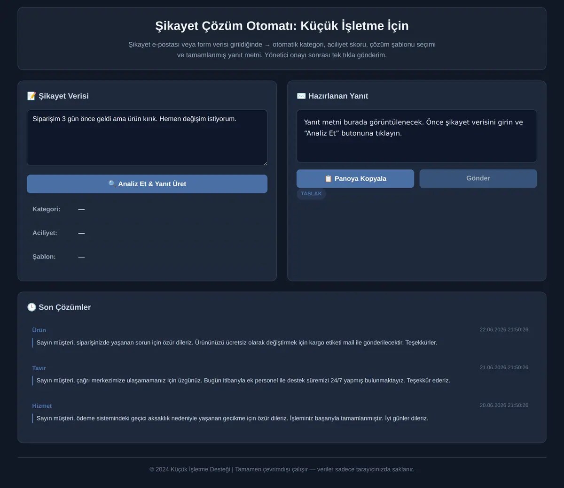Viewport: 564px width, 488px height.
Task: Select the Tavır category entry
Action: coord(39,368)
